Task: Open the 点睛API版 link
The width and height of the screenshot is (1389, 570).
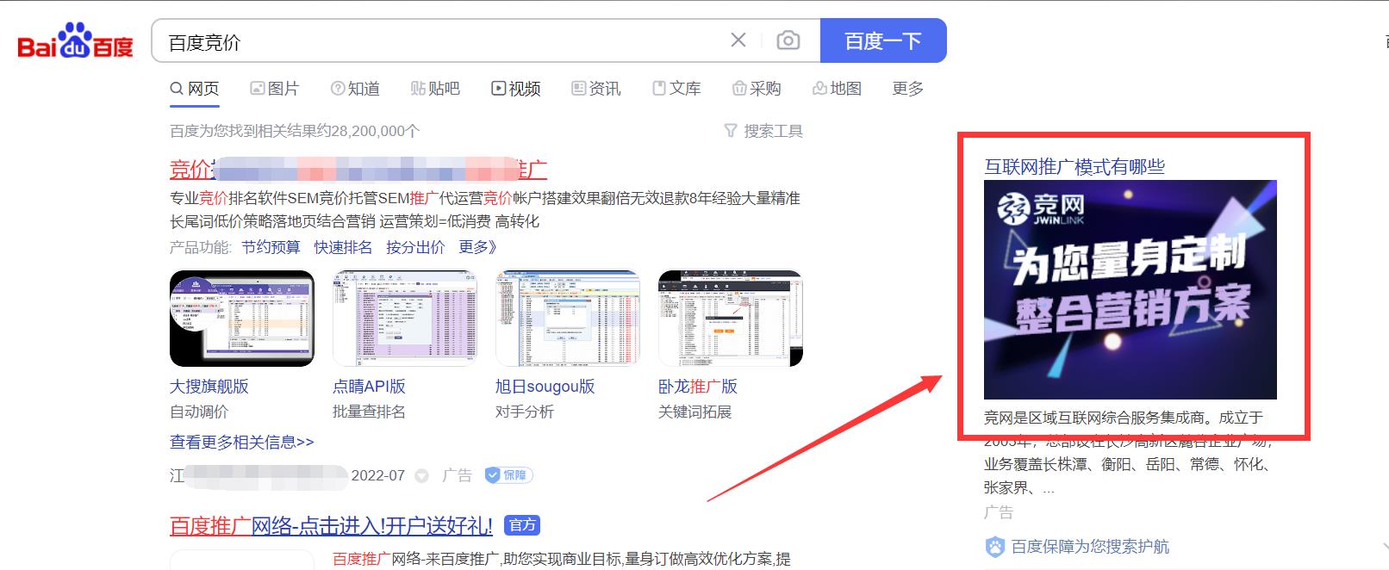Action: point(369,387)
